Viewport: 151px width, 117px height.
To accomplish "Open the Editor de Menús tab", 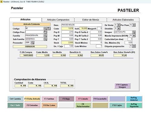I will click(x=91, y=20).
